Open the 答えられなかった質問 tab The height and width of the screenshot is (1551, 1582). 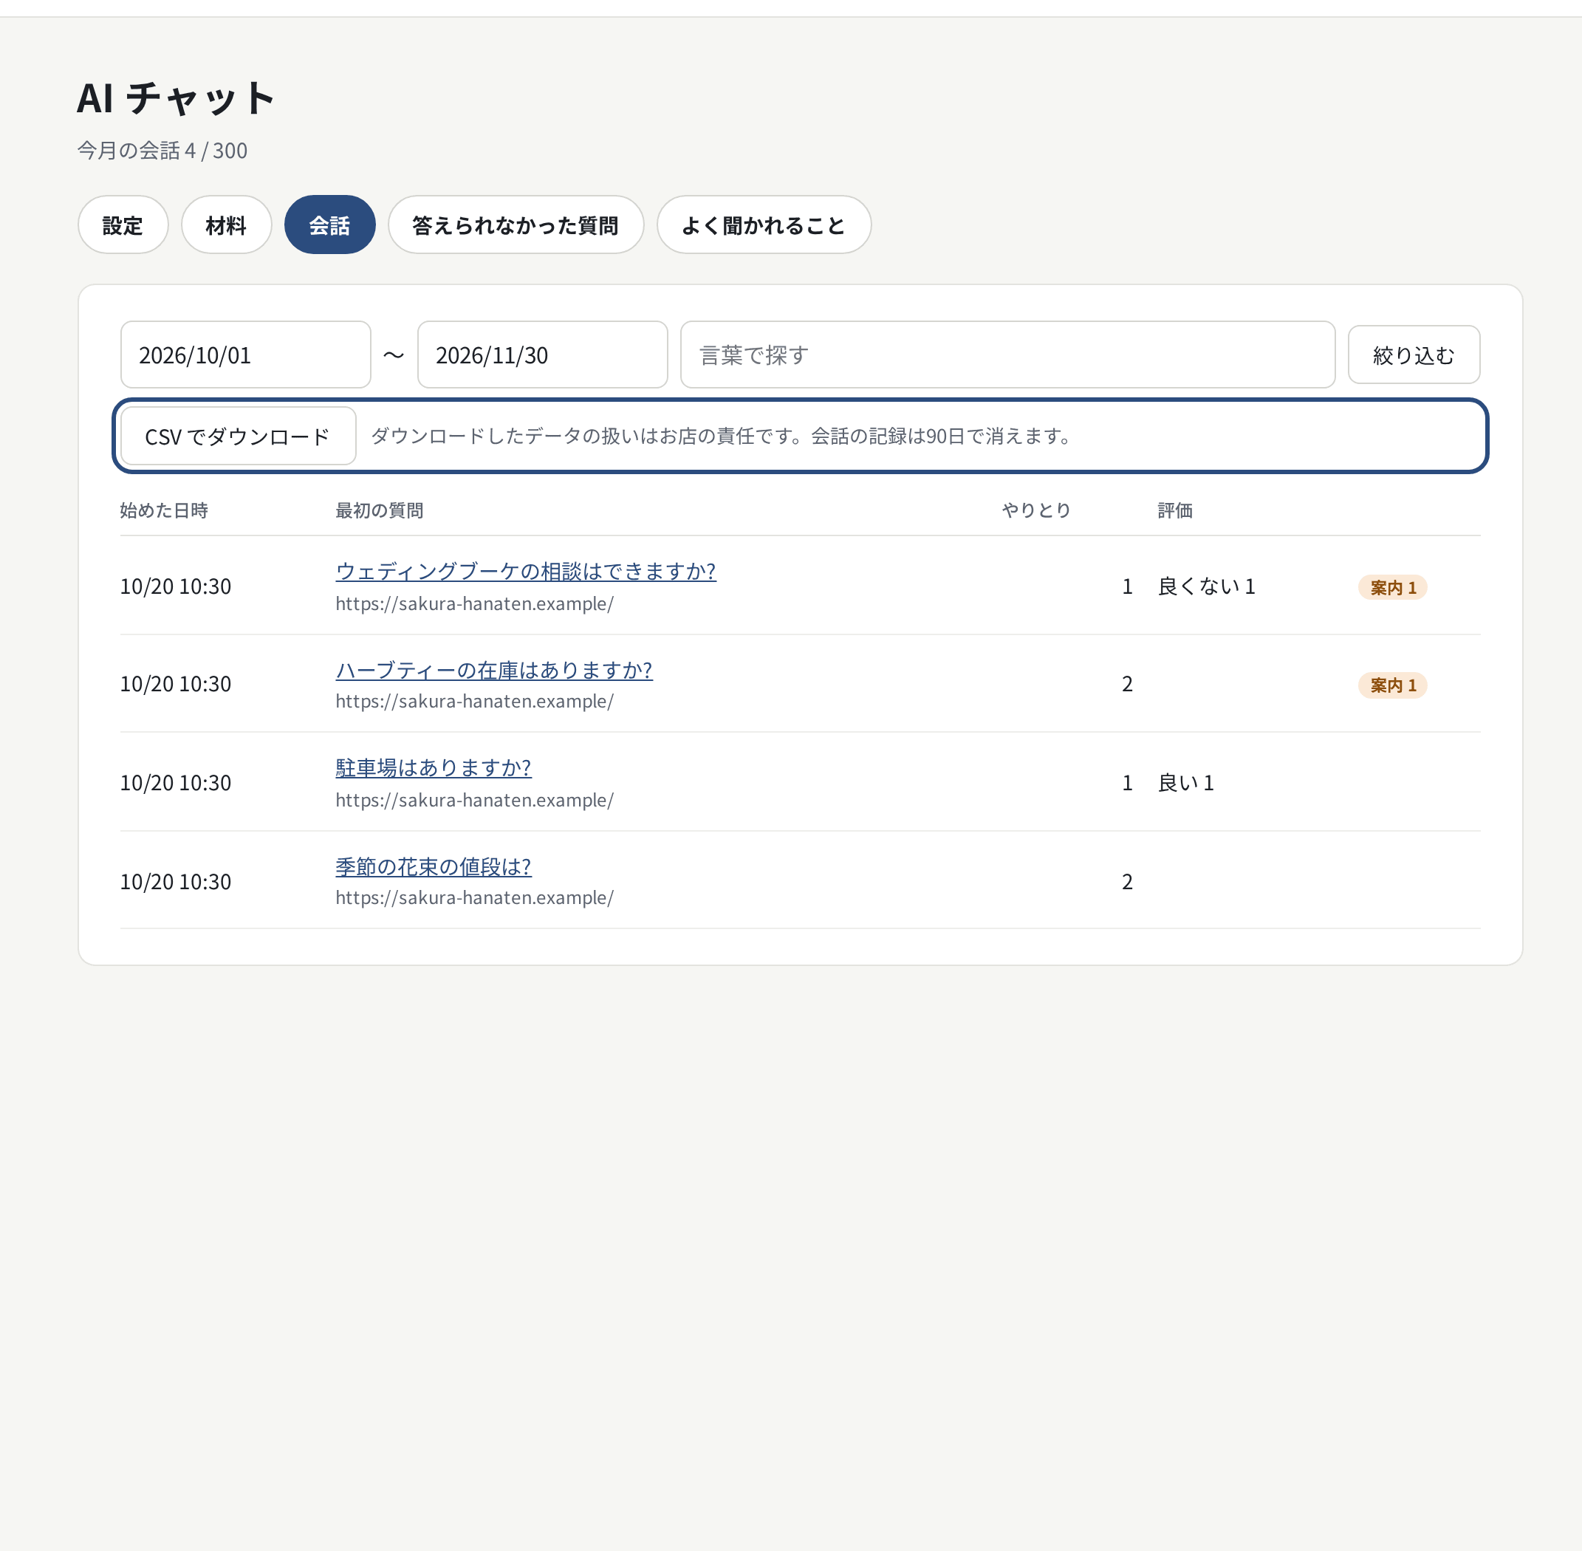[x=516, y=225]
